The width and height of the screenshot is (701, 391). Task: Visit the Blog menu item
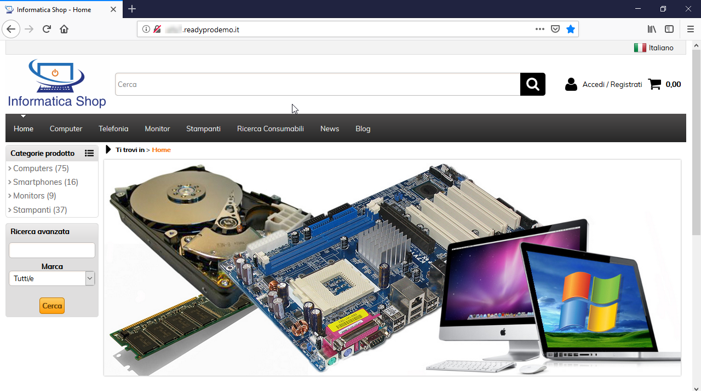pos(363,129)
